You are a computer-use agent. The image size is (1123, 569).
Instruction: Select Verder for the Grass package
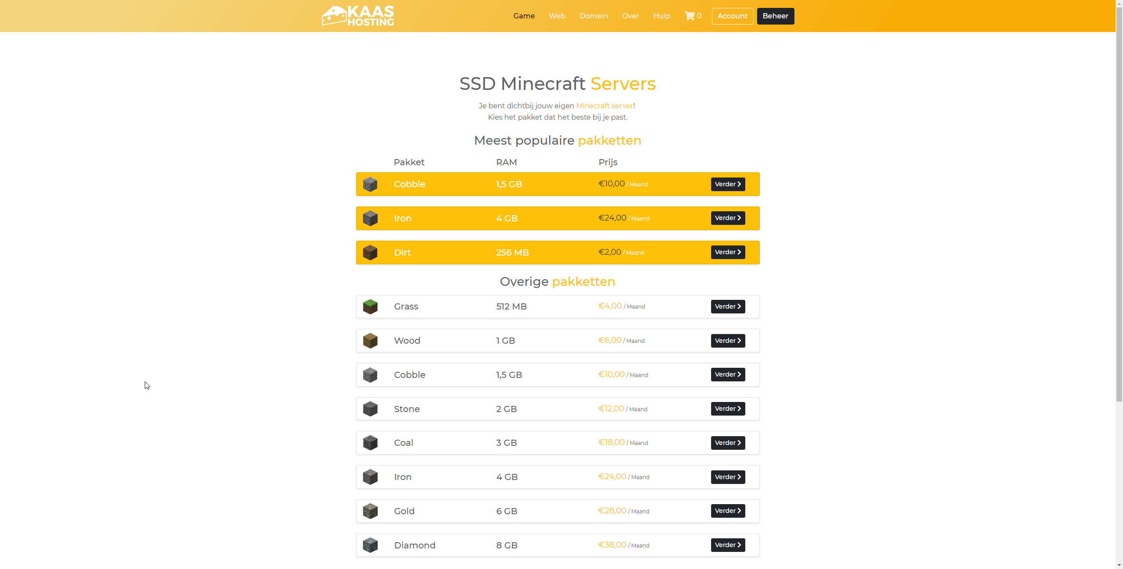(x=728, y=306)
